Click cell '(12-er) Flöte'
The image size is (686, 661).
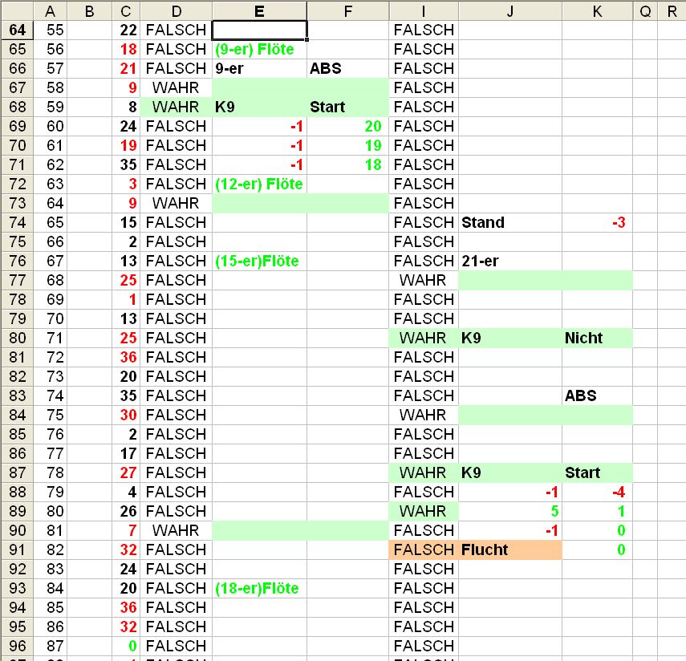[259, 184]
